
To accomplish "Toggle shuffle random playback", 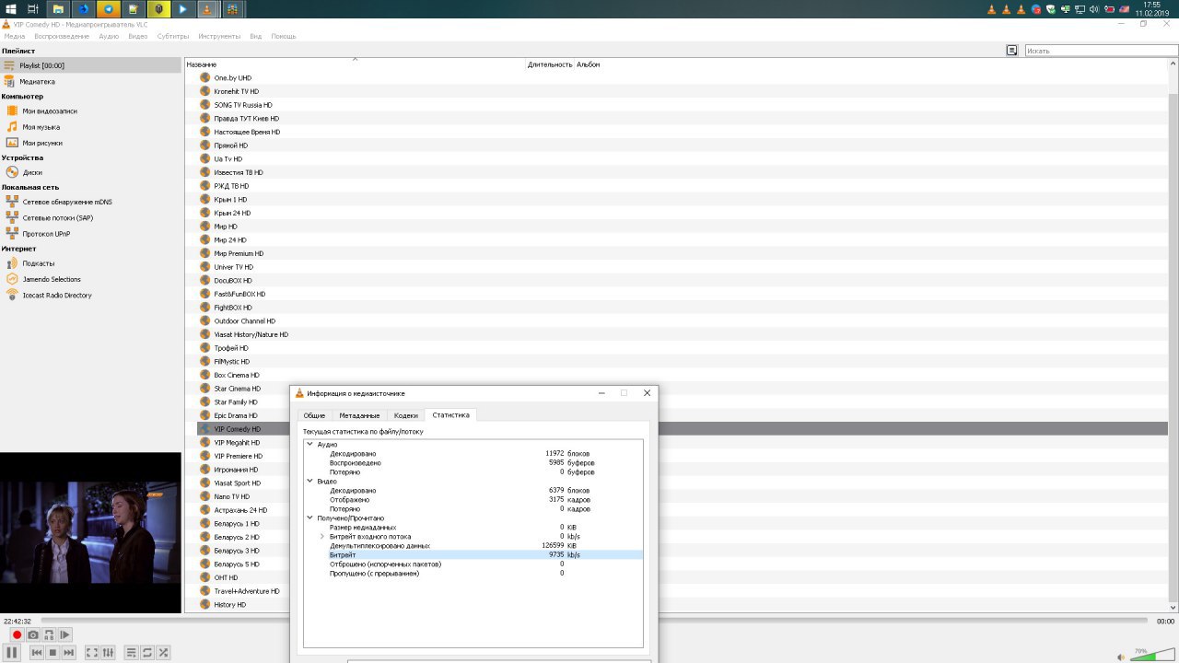I will tap(163, 652).
